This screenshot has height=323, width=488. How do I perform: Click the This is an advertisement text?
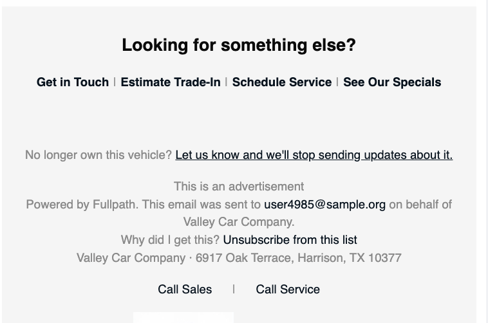click(239, 187)
